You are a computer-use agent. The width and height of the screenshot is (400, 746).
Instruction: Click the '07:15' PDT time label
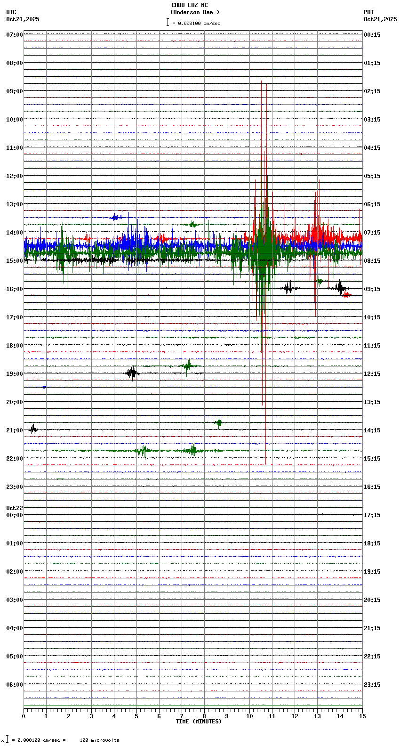pyautogui.click(x=372, y=233)
